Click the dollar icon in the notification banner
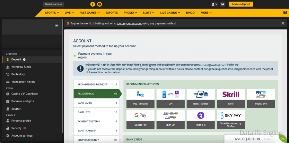Screen dimensions: 289x143 [x=68, y=23]
